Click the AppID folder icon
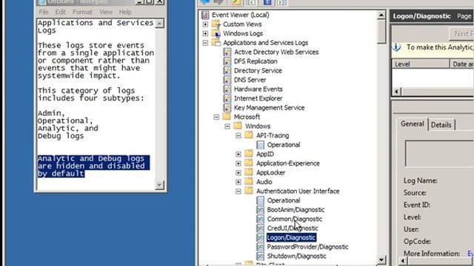 [x=249, y=154]
